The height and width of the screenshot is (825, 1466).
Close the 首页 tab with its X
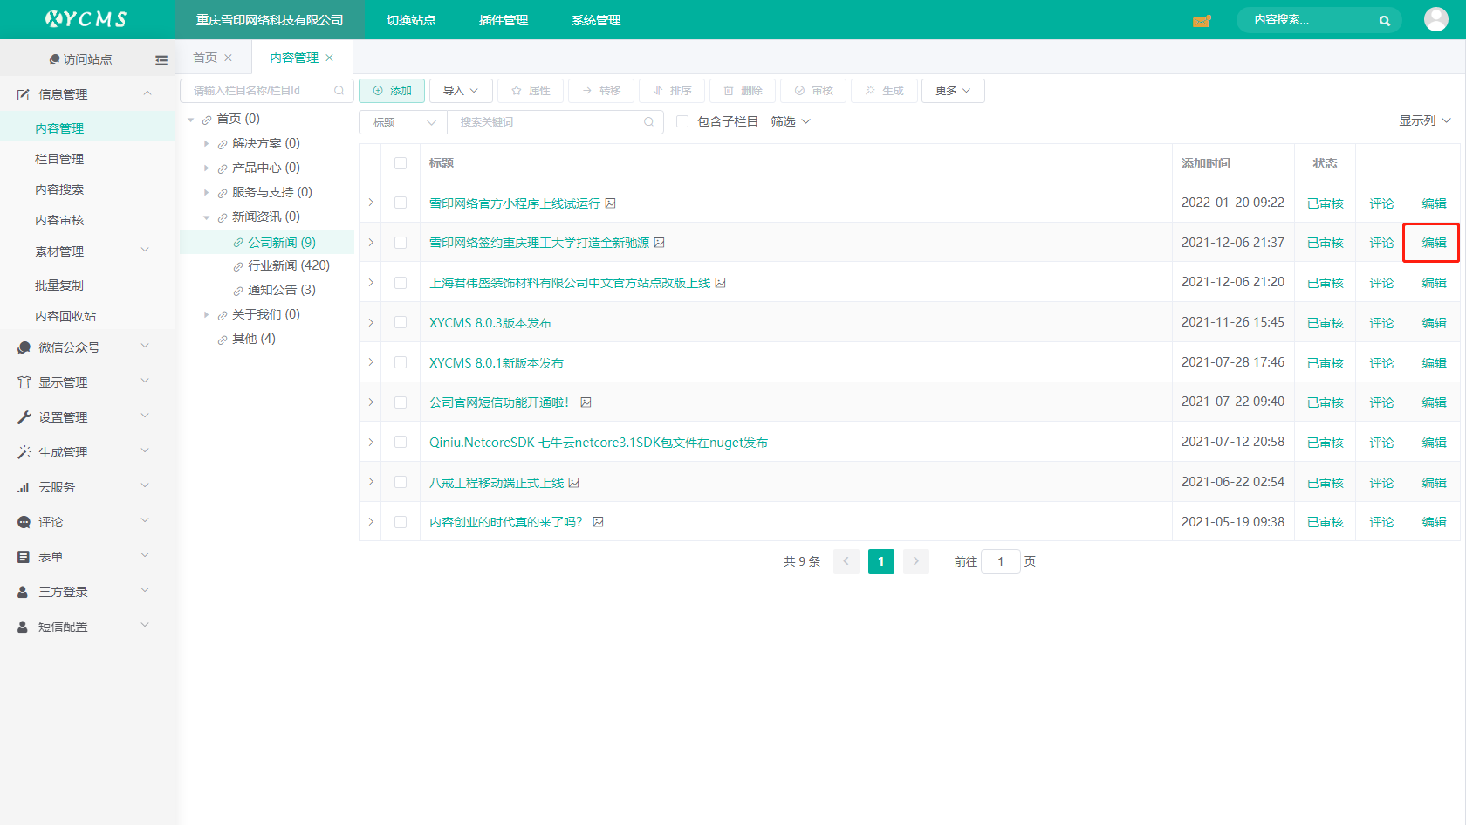229,58
